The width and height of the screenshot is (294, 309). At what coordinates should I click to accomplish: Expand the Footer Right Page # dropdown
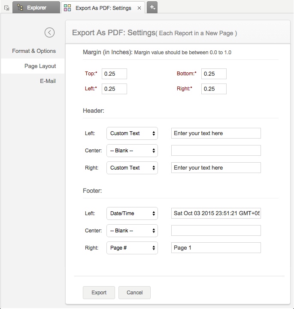coord(132,248)
